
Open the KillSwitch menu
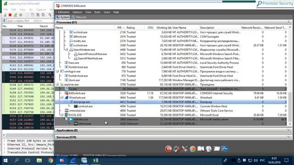63,12
